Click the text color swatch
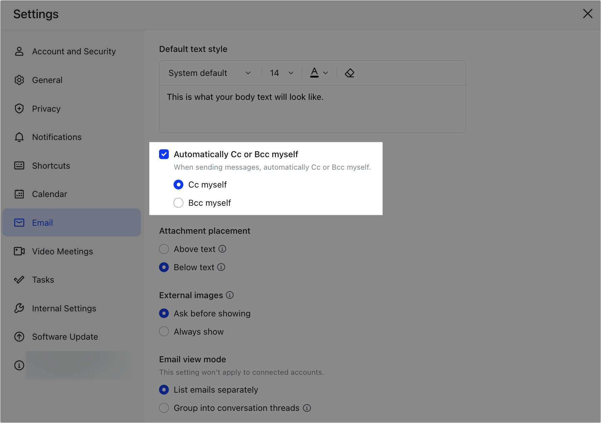The height and width of the screenshot is (423, 601). click(315, 72)
